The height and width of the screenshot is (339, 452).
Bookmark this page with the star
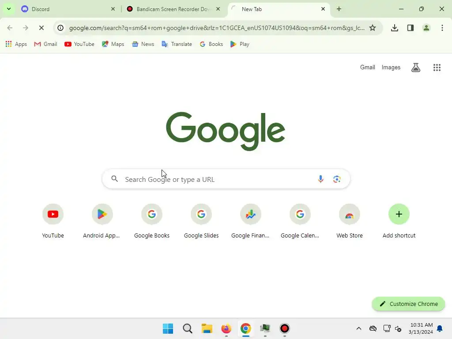373,28
